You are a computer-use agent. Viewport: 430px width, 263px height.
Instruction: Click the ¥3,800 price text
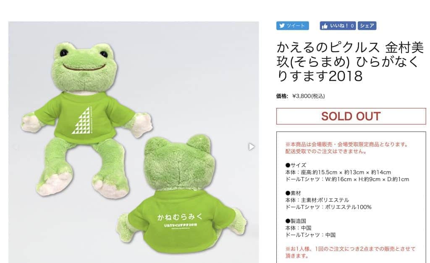(x=309, y=96)
